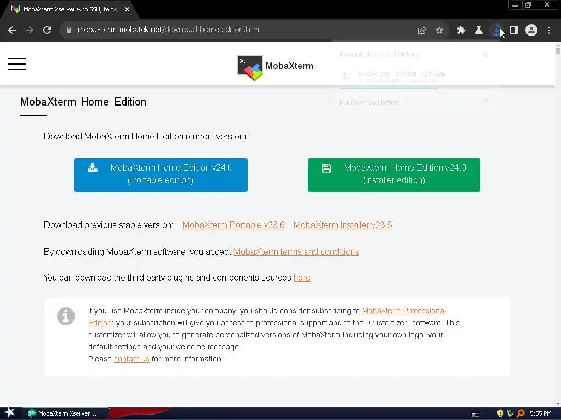
Task: Open the profile avatar menu
Action: [531, 31]
